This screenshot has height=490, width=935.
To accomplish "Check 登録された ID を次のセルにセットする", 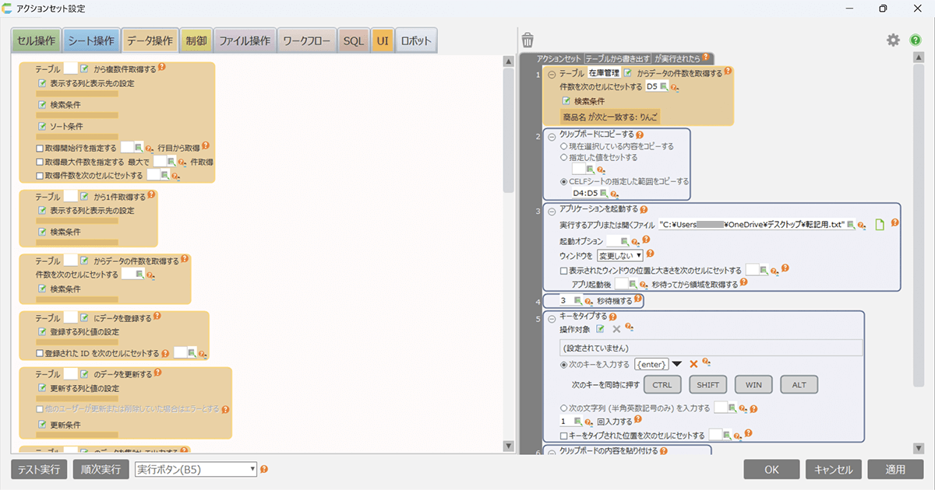I will tap(41, 353).
